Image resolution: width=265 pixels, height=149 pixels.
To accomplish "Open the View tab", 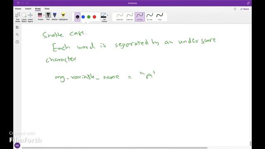I will coord(47,9).
